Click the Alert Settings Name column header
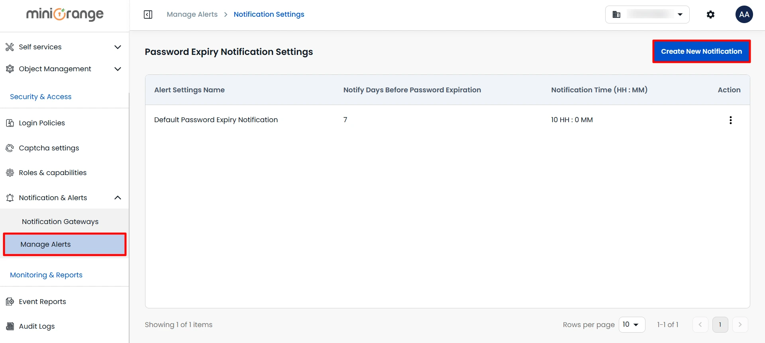Screen dimensions: 765x343 click(189, 90)
